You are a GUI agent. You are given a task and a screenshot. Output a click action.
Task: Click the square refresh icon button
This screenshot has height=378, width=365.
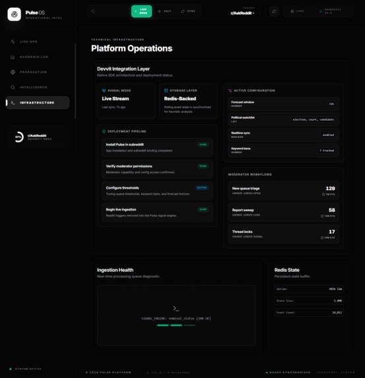click(x=274, y=11)
